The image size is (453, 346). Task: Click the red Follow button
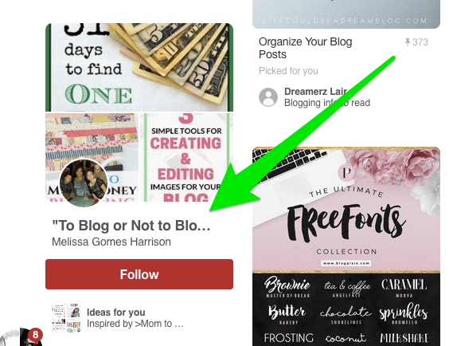[139, 274]
